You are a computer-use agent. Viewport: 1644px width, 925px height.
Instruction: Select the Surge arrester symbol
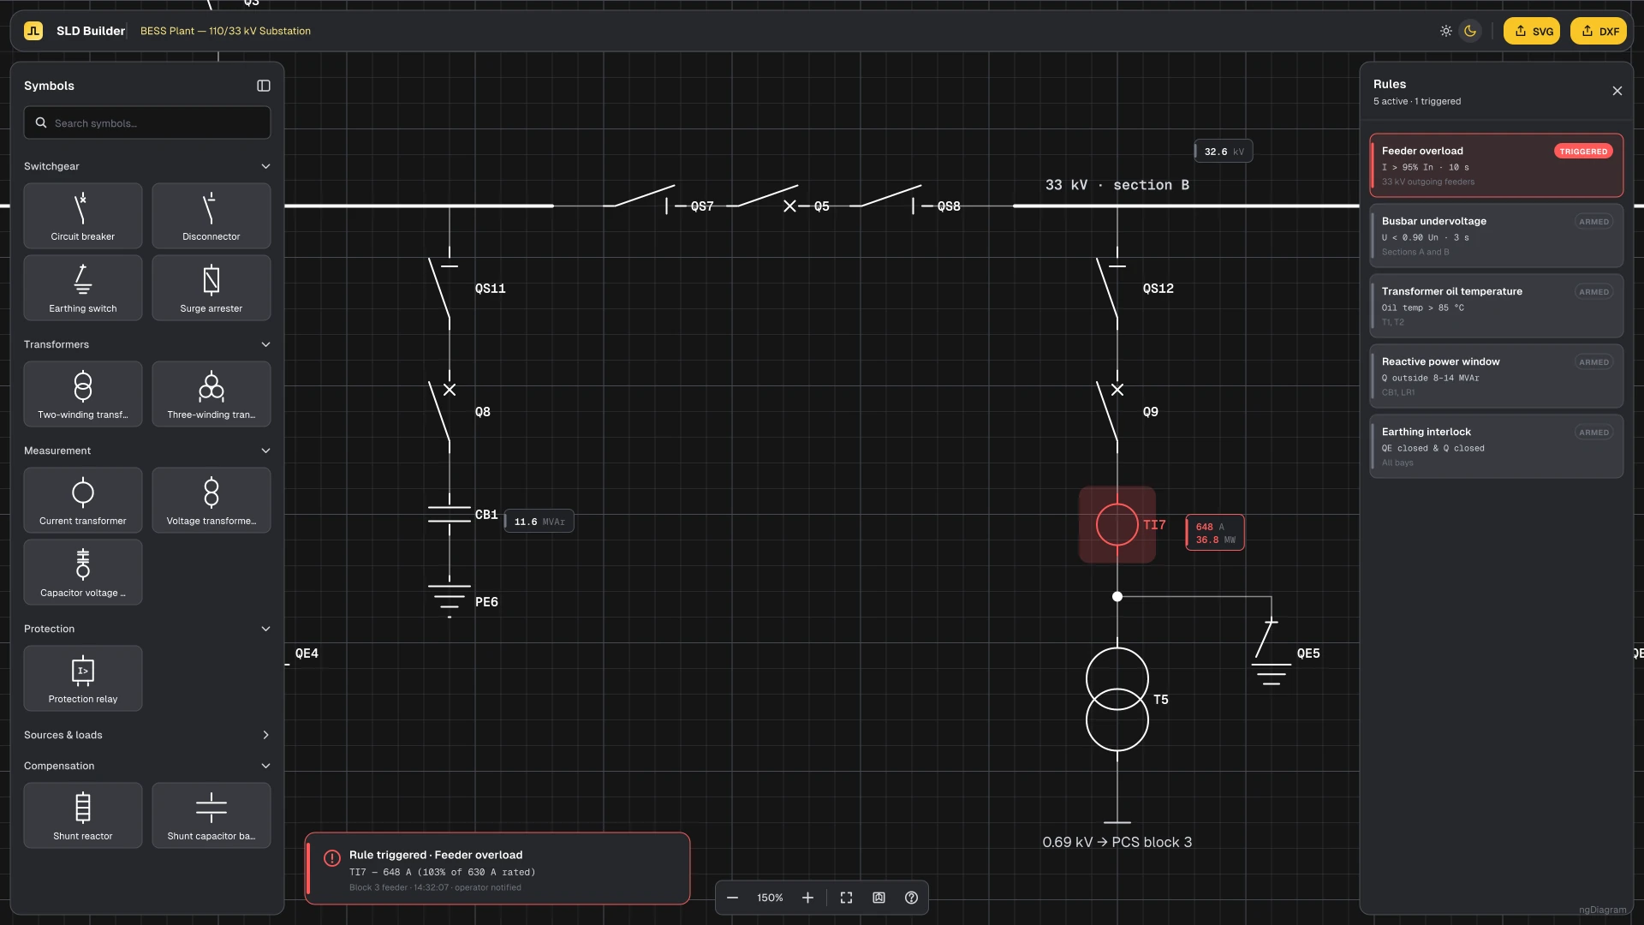(211, 288)
